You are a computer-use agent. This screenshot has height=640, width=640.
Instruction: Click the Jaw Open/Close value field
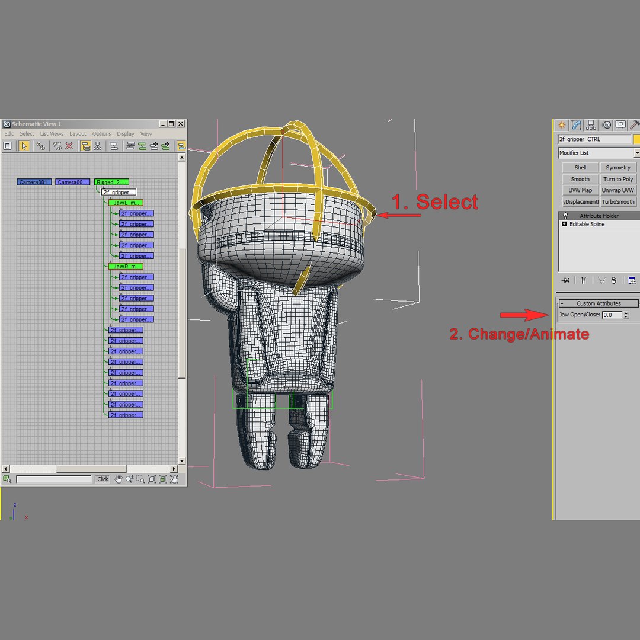(612, 315)
